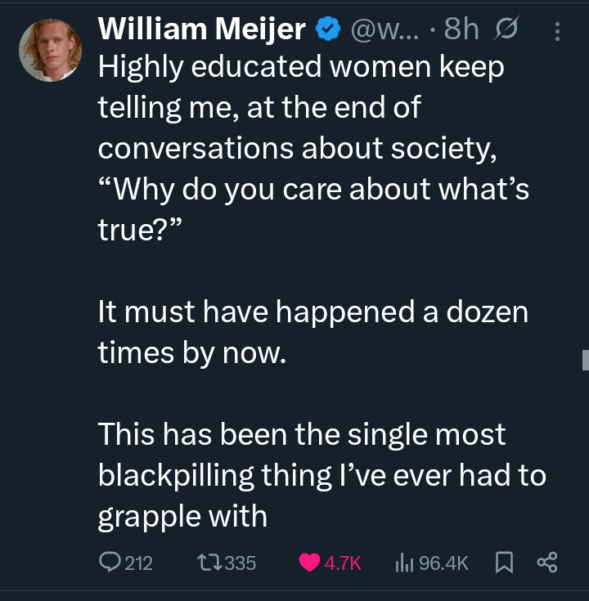Toggle the pink like heart
The image size is (589, 601).
click(x=310, y=563)
